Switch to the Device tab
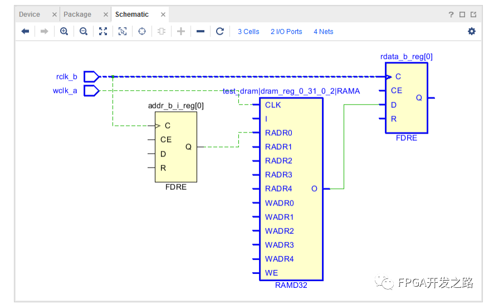Image resolution: width=489 pixels, height=304 pixels. tap(30, 14)
